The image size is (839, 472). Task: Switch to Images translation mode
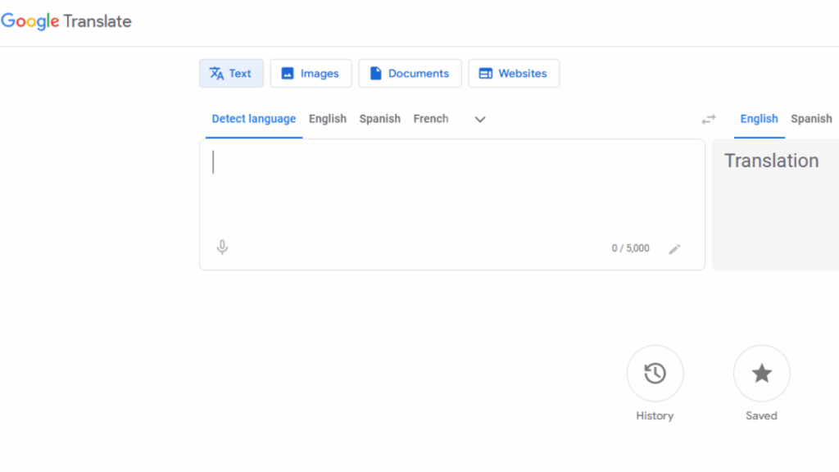tap(311, 73)
